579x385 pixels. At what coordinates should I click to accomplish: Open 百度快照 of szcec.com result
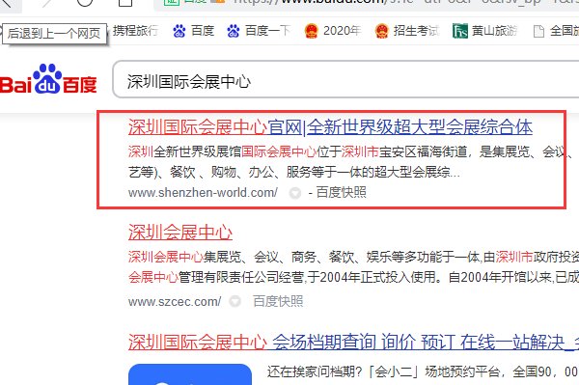278,301
